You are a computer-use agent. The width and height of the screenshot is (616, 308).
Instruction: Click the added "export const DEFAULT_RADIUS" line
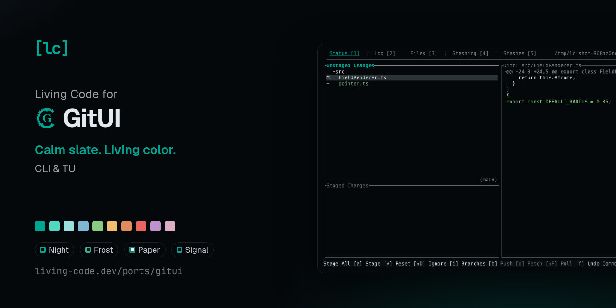point(559,102)
